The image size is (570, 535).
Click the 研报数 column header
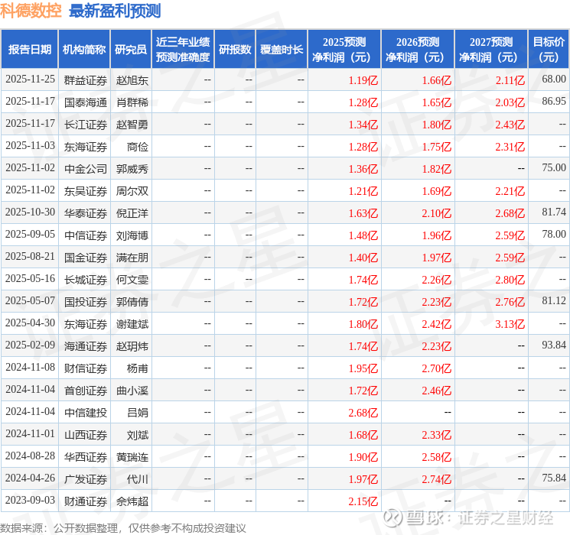click(x=235, y=49)
